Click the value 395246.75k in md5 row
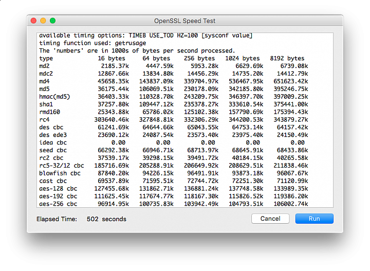 (291, 89)
